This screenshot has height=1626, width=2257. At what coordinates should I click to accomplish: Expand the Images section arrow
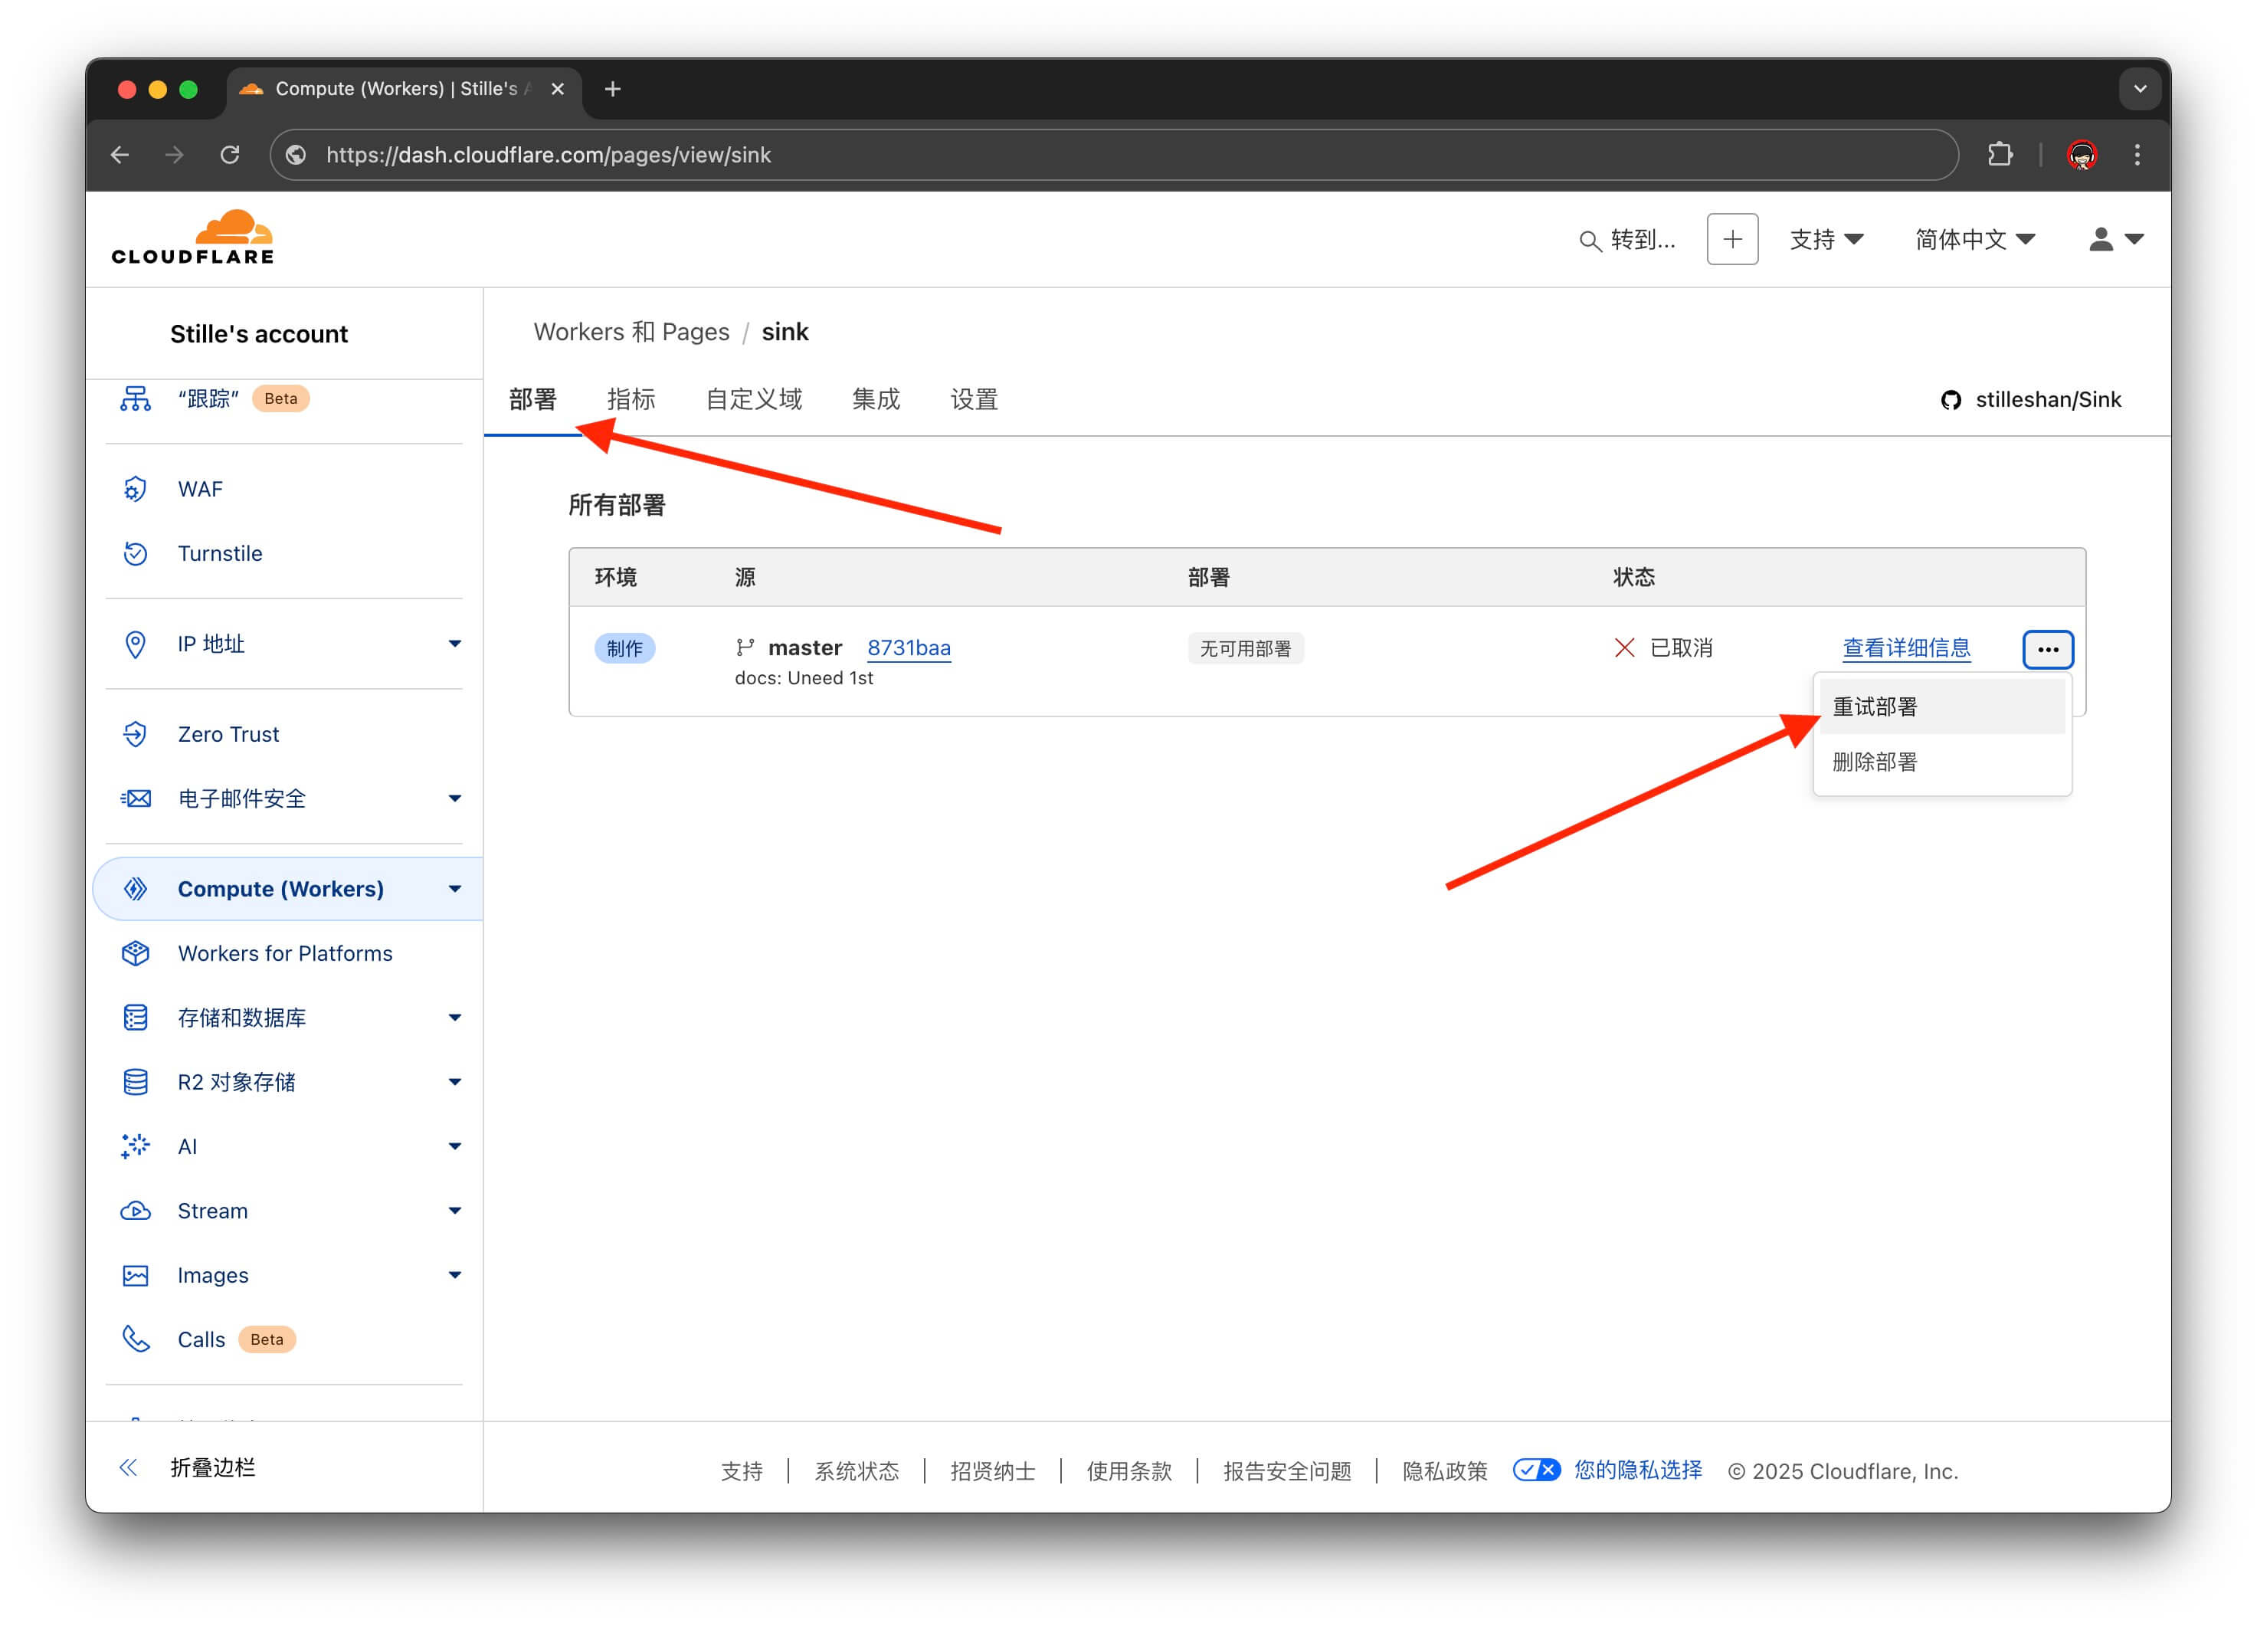tap(455, 1275)
